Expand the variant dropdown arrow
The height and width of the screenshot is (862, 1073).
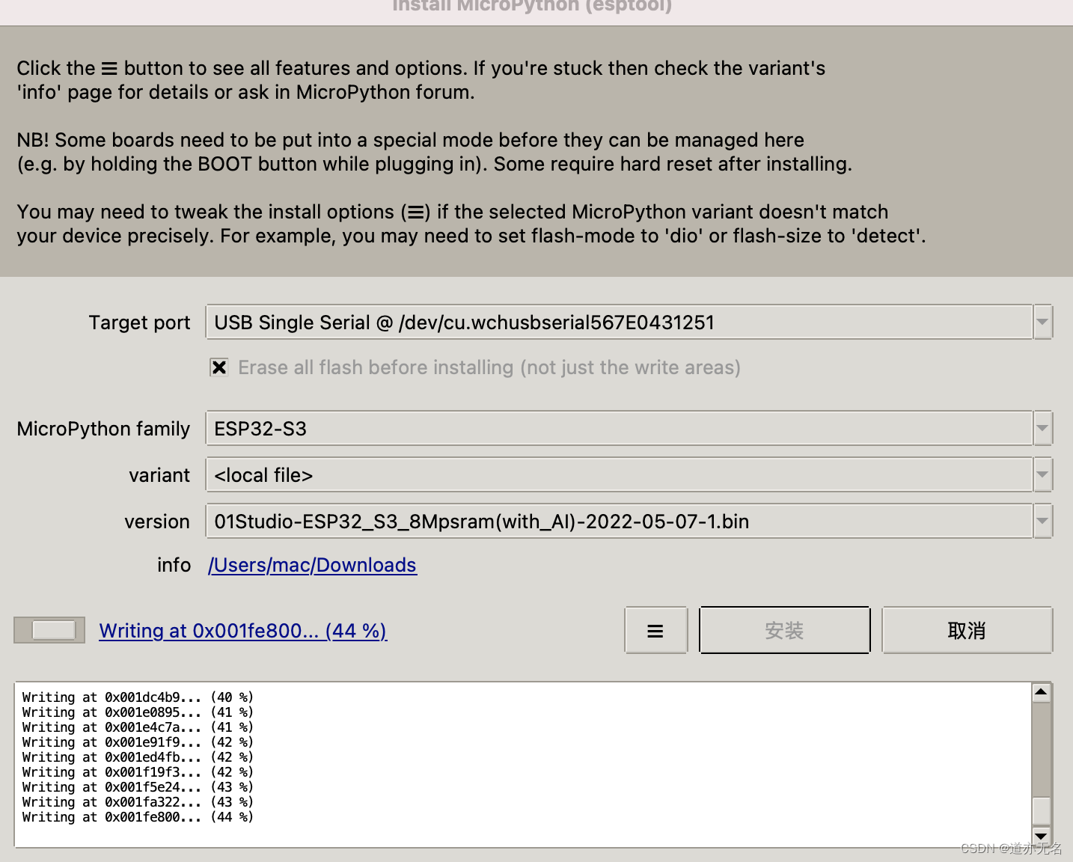(1042, 475)
